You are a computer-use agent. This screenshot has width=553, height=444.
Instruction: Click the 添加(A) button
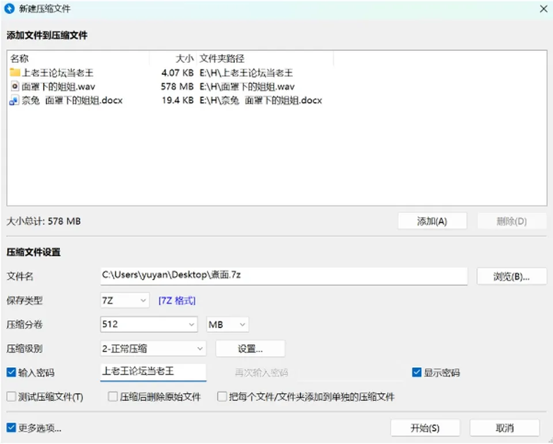[433, 221]
